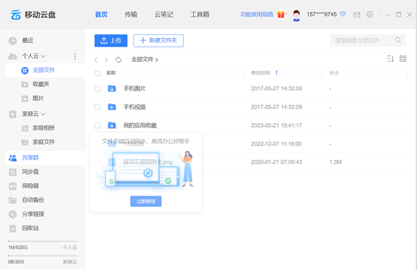Click the 家庭云 storage usage bar
Screen dimensions: 417x270
click(42, 255)
